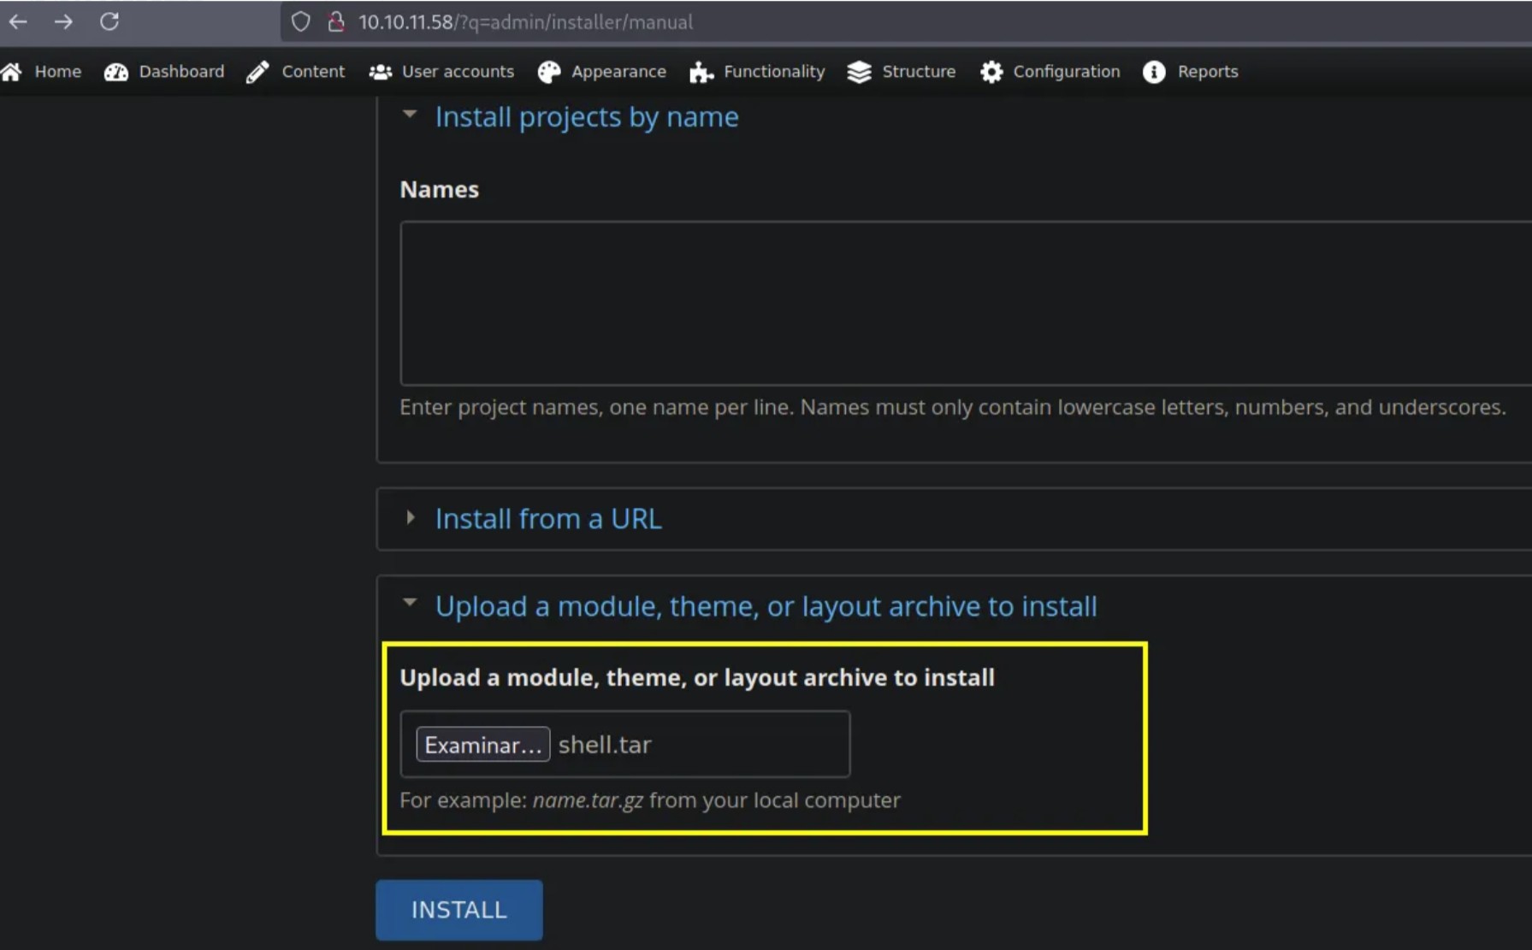
Task: Expand the Install from a URL arrow
Action: pyautogui.click(x=411, y=517)
